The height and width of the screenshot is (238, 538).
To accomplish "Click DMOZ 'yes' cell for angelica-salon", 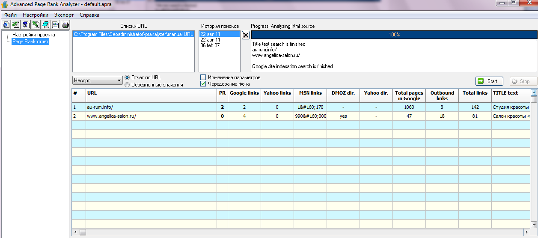I will click(x=343, y=116).
